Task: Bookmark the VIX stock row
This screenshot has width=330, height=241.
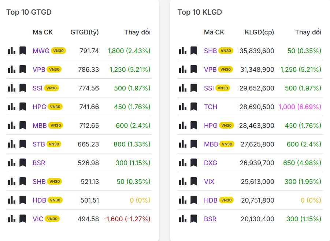Action: [194, 181]
